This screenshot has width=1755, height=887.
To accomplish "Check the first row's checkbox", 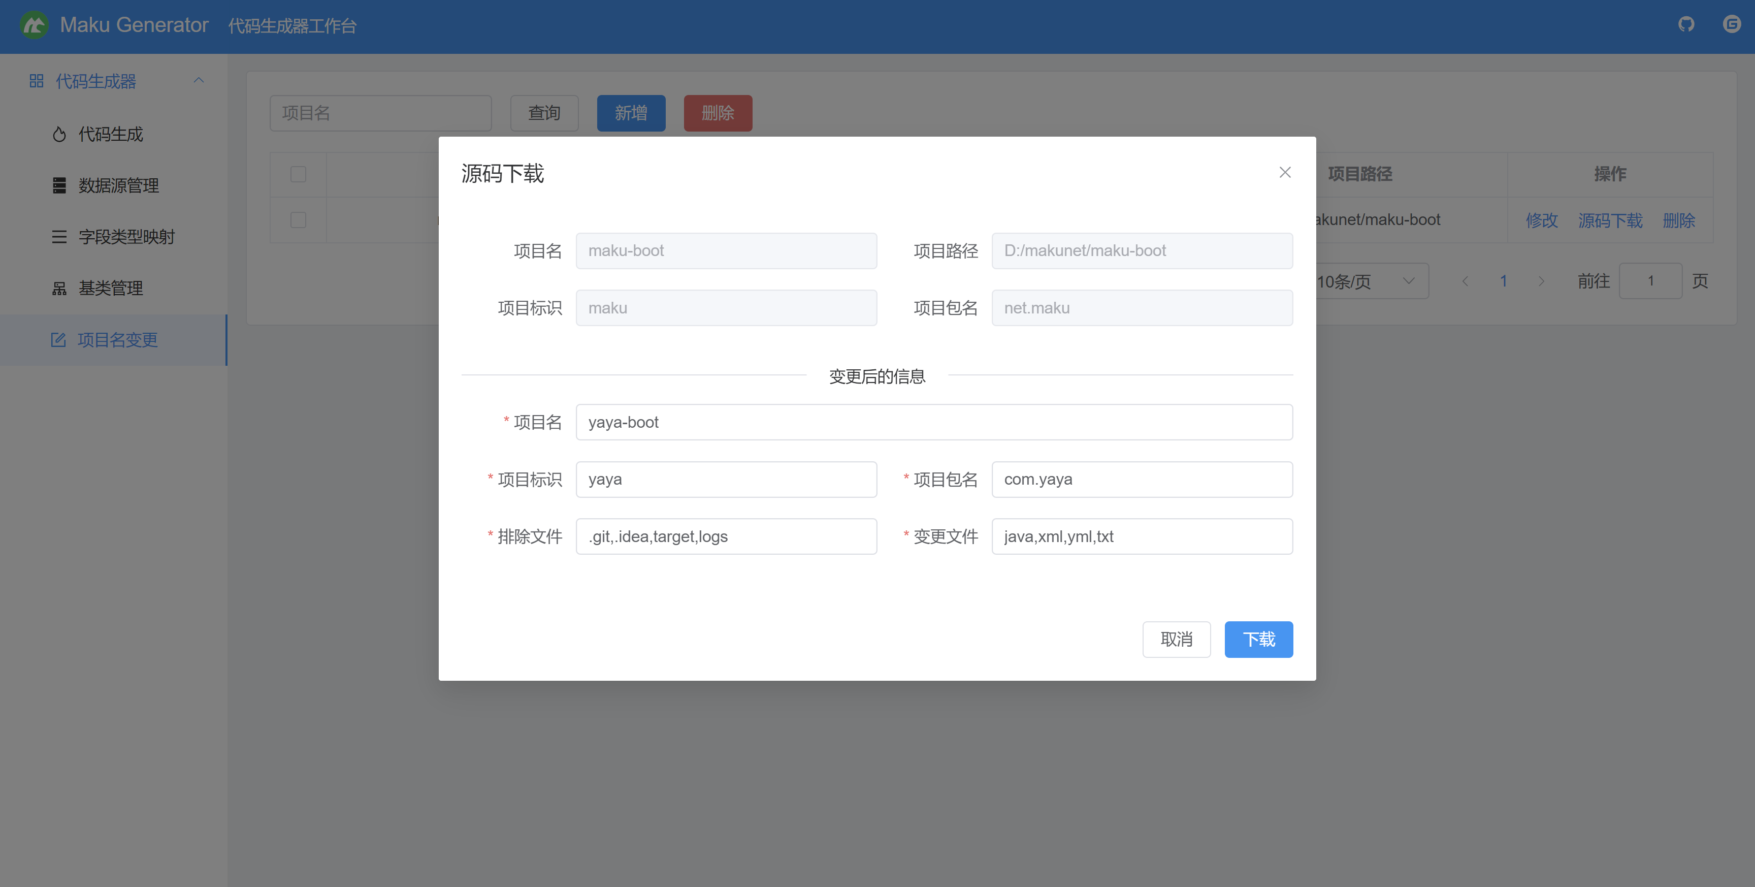I will point(298,219).
